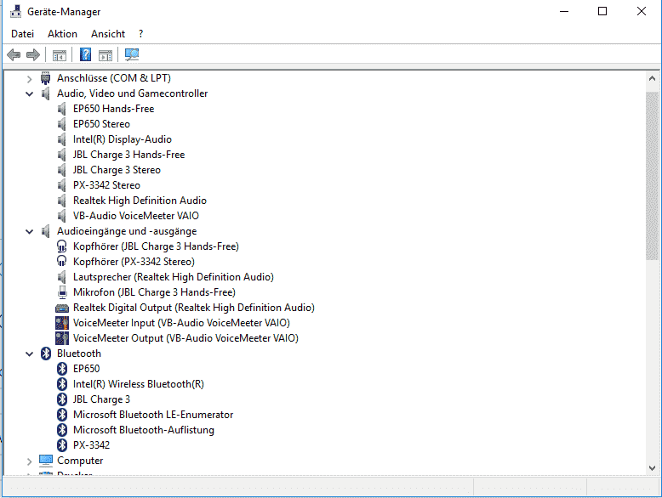Viewport: 662px width, 498px height.
Task: Collapse the Audio, Video und Gamecontroller node
Action: coord(29,93)
